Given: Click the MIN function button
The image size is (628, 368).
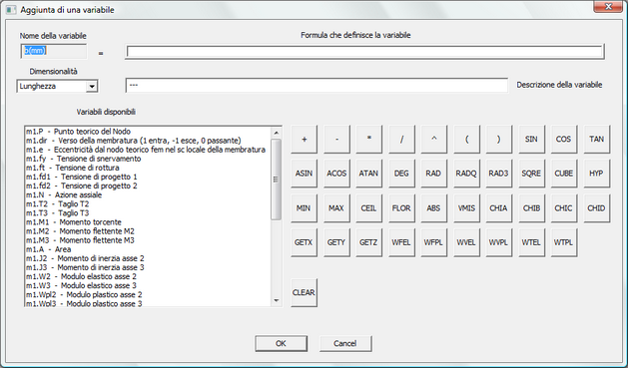Looking at the screenshot, I should [304, 208].
